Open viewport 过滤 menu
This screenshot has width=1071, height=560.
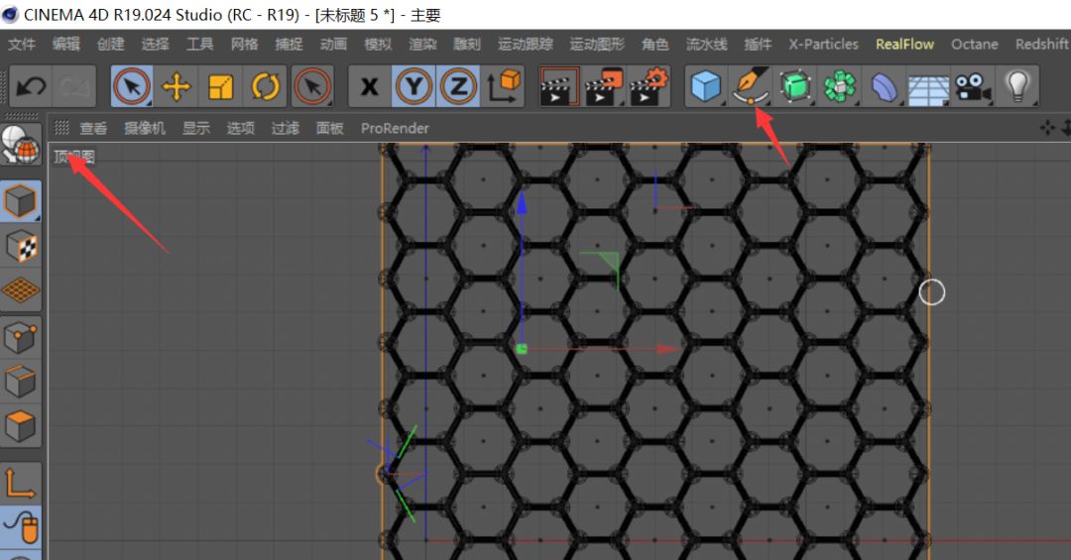pyautogui.click(x=285, y=129)
